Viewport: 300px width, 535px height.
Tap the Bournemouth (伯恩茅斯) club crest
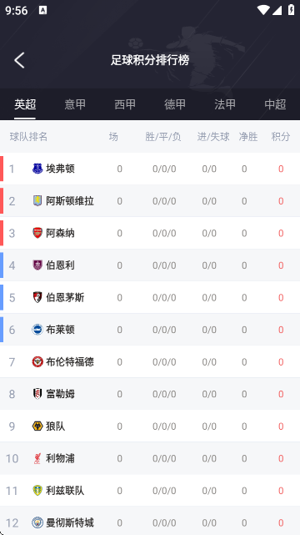[x=37, y=297]
